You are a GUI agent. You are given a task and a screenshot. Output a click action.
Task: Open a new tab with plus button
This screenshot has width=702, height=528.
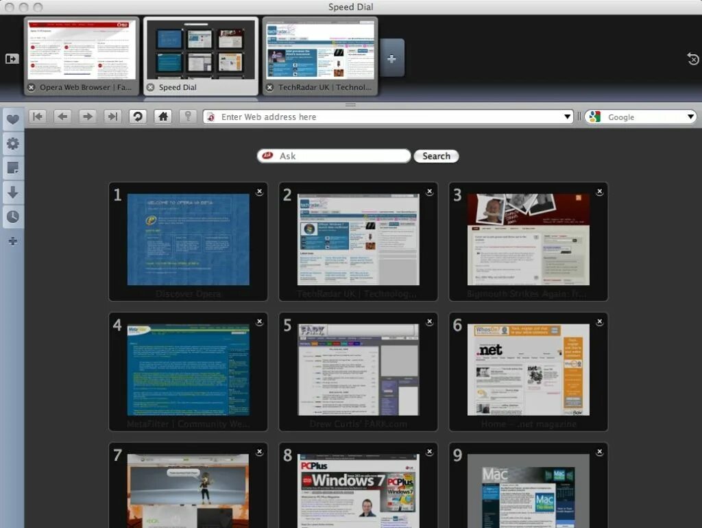pyautogui.click(x=391, y=58)
